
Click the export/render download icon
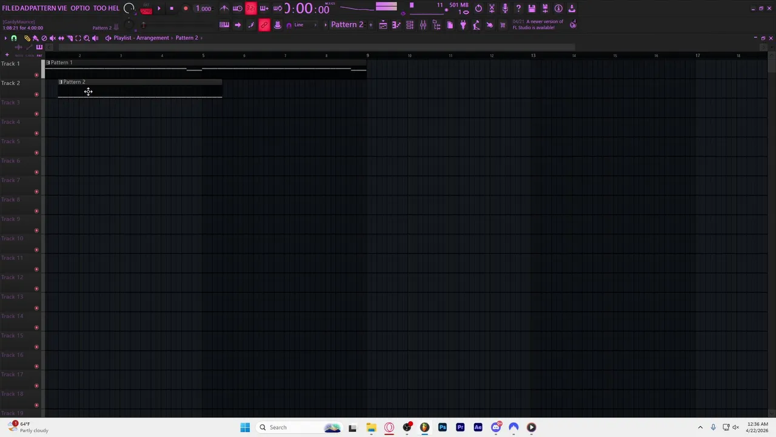[572, 8]
